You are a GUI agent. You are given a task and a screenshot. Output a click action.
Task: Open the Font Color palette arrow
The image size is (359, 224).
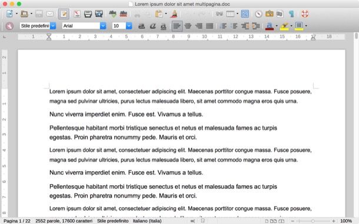277,26
